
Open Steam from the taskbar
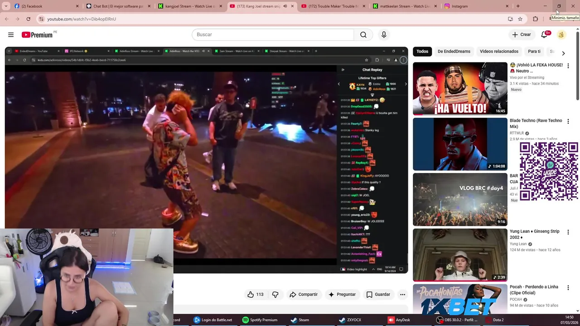coord(300,320)
